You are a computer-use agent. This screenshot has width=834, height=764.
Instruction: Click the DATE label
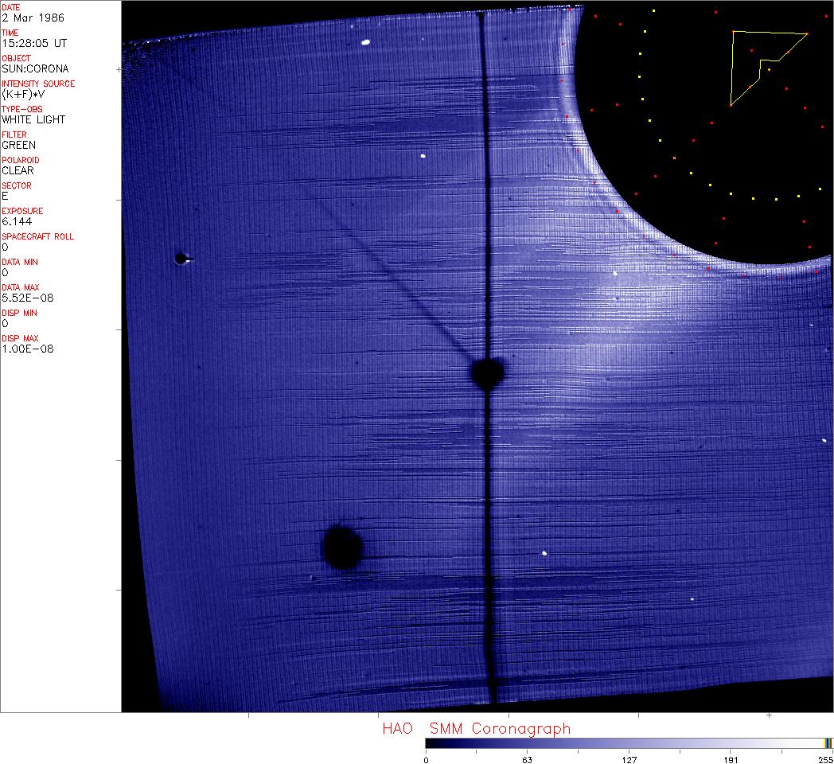tap(10, 7)
